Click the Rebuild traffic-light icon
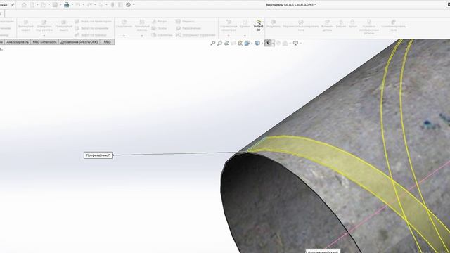450x253 pixels. tap(112, 5)
